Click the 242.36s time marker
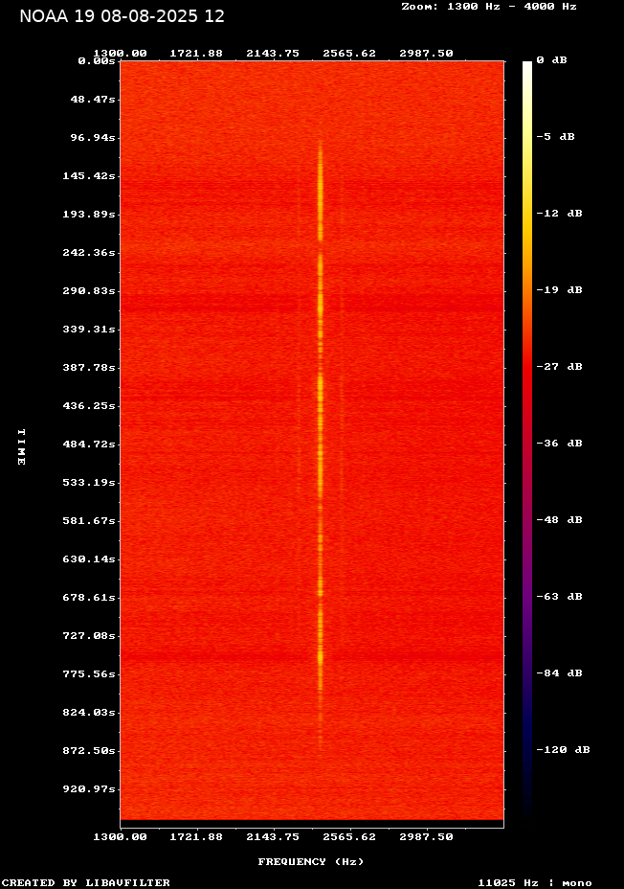The width and height of the screenshot is (624, 889). (x=88, y=253)
